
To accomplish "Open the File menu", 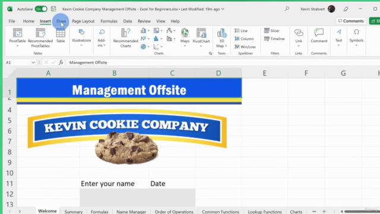I will point(12,21).
